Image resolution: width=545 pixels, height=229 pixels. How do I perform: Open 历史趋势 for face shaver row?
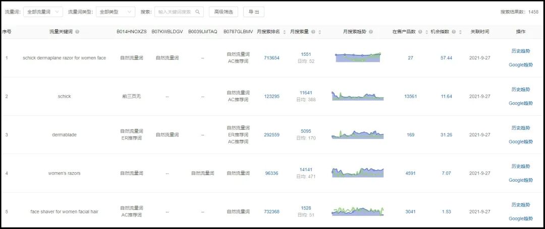[x=521, y=205]
